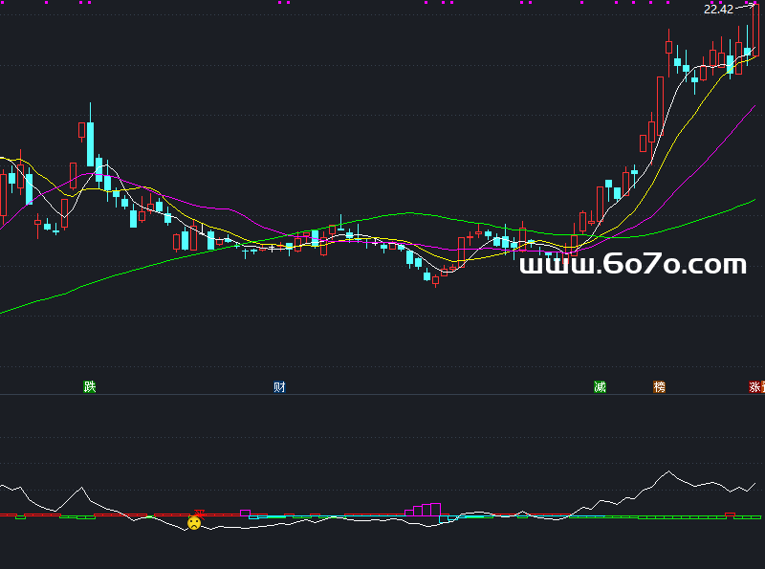Open the www.6o7o.com watermark link
The width and height of the screenshot is (765, 569).
[x=632, y=265]
